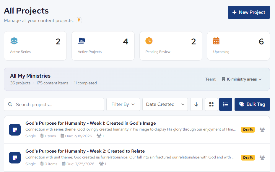Click the '11 completed' text
Viewport: 275px width, 172px height.
(x=85, y=83)
